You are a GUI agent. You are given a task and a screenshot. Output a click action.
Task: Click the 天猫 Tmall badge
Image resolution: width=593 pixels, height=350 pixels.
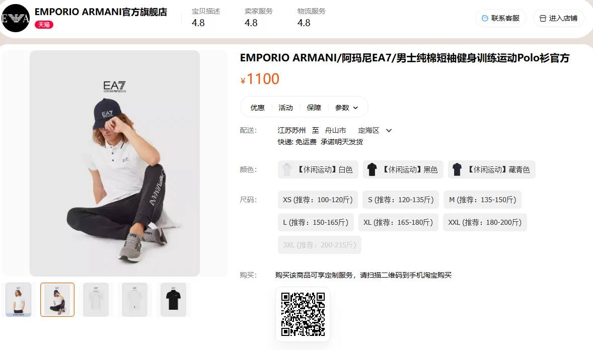(x=44, y=25)
